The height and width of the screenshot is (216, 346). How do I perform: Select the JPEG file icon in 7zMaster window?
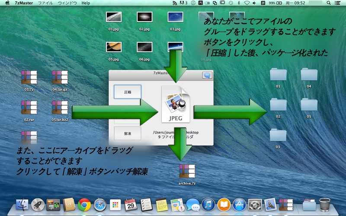point(176,104)
